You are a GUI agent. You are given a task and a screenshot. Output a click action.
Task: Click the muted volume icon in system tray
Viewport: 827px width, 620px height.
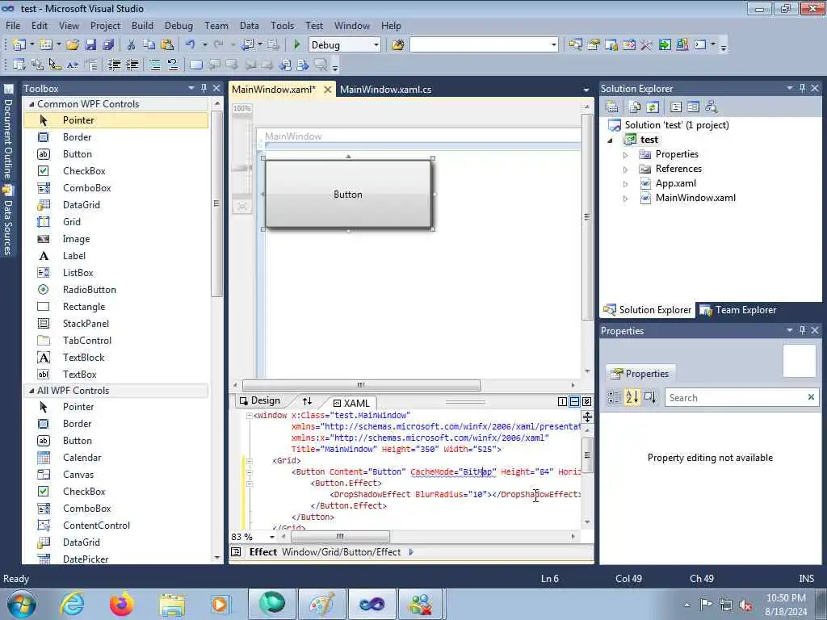tap(745, 605)
